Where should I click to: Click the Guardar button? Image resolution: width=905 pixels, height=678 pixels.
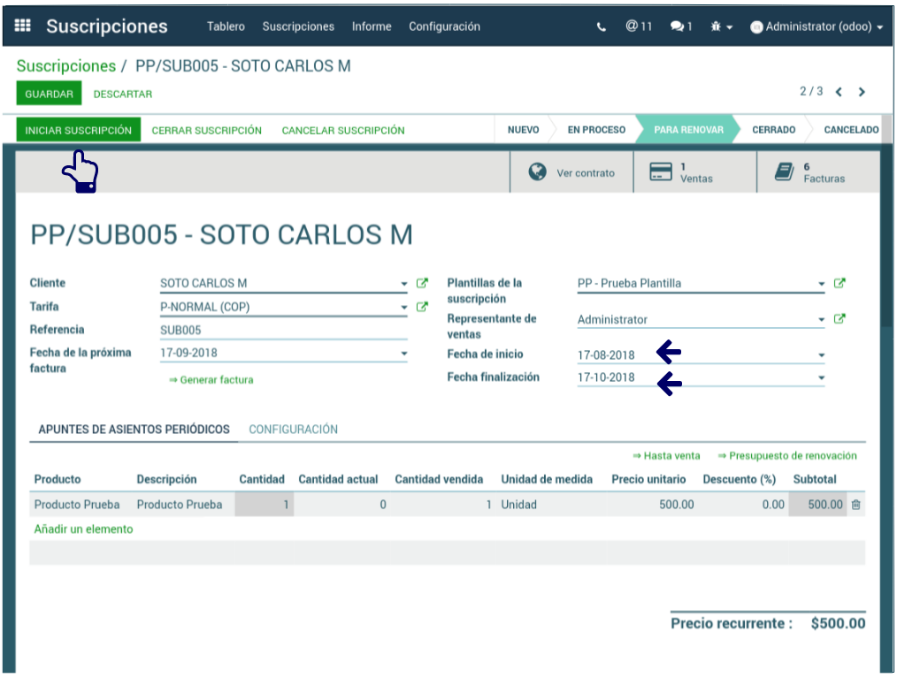pos(49,94)
